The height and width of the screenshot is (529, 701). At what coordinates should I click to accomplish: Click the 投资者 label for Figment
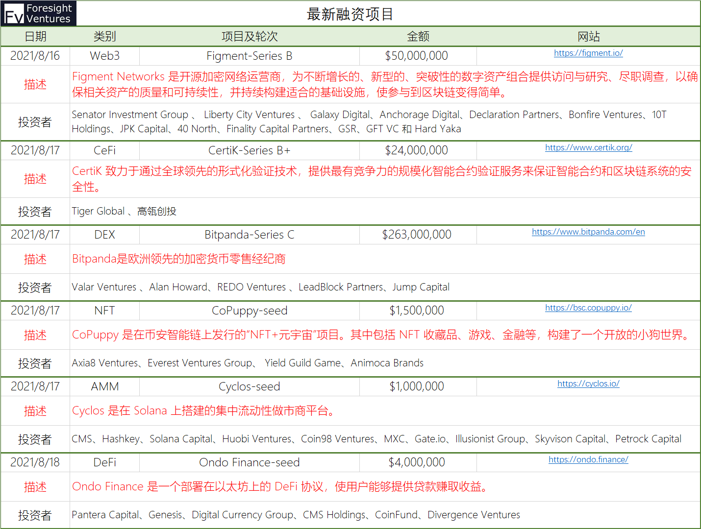point(35,122)
